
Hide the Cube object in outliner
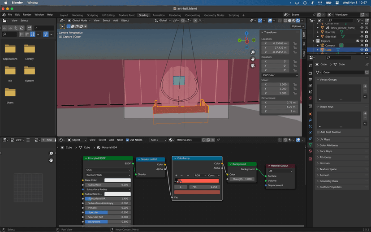pos(362,50)
